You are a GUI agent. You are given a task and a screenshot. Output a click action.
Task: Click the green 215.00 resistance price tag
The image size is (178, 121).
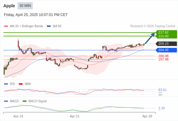pos(166,36)
